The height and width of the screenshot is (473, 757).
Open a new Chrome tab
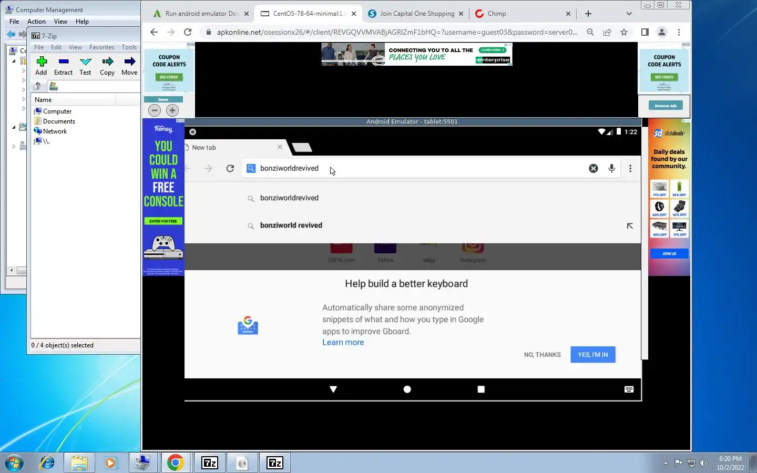click(588, 14)
